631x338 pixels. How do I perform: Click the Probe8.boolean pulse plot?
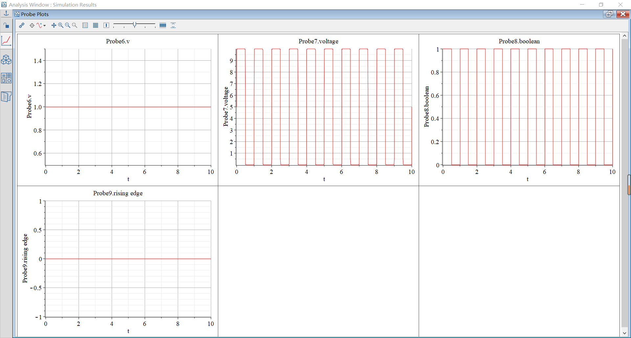tap(527, 107)
